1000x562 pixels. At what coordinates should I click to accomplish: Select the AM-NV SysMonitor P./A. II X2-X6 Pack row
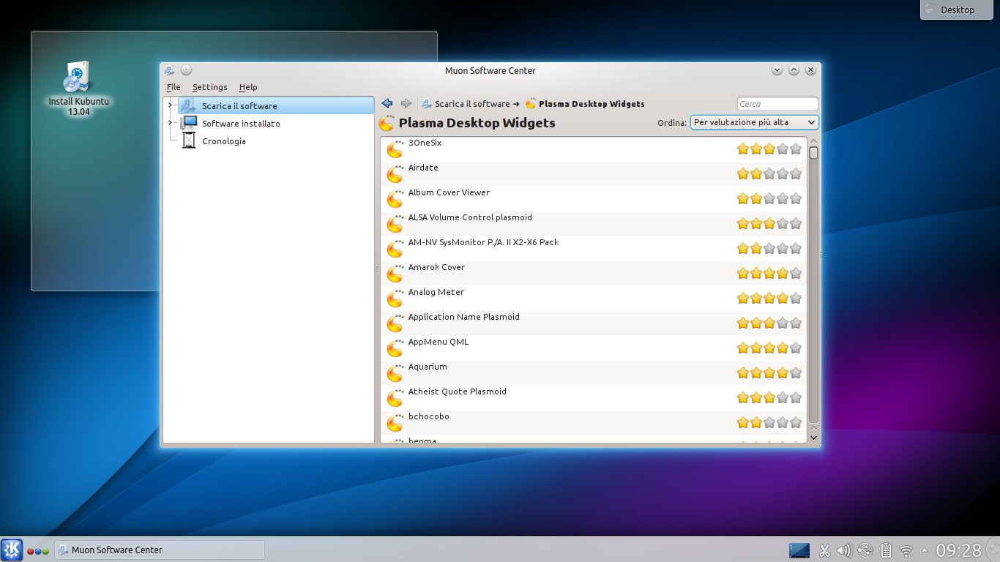point(594,249)
